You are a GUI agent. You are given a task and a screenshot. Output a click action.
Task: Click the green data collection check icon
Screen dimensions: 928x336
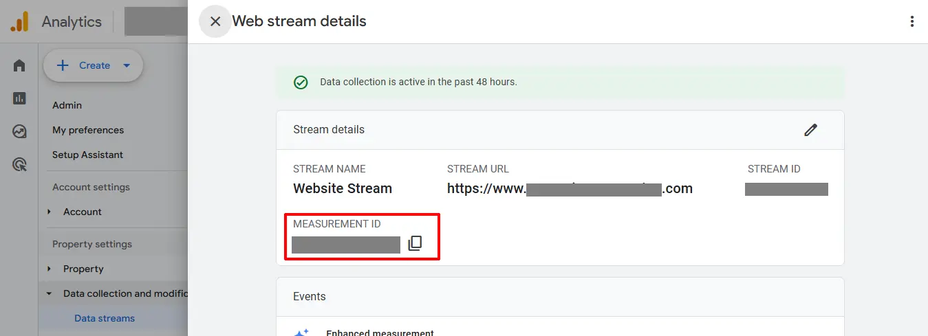pos(301,82)
